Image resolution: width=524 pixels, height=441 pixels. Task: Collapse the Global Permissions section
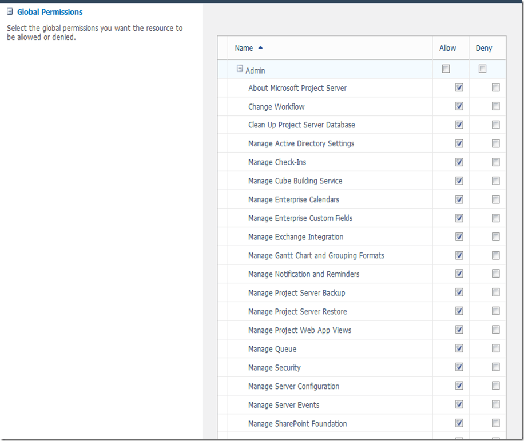pyautogui.click(x=10, y=12)
